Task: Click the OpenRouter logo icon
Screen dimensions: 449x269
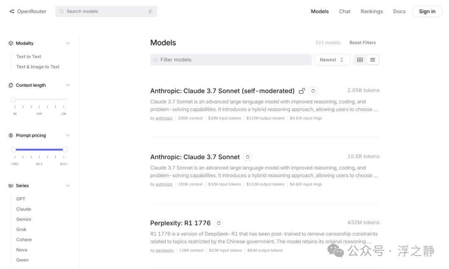Action: point(12,12)
